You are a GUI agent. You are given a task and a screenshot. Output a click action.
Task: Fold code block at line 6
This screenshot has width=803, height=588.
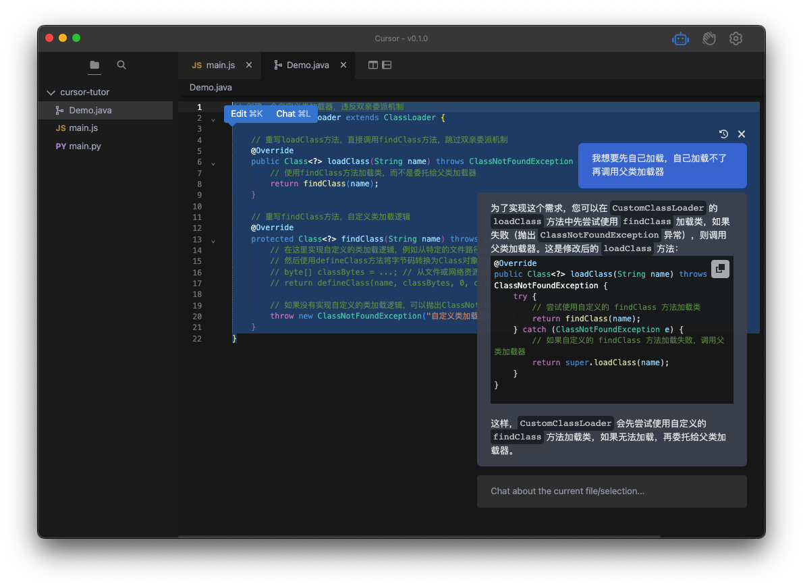(213, 163)
